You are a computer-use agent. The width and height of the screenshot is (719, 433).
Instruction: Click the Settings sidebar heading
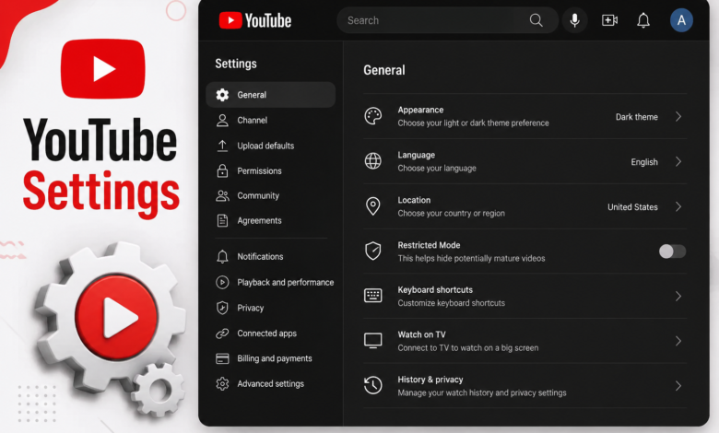[x=236, y=64]
